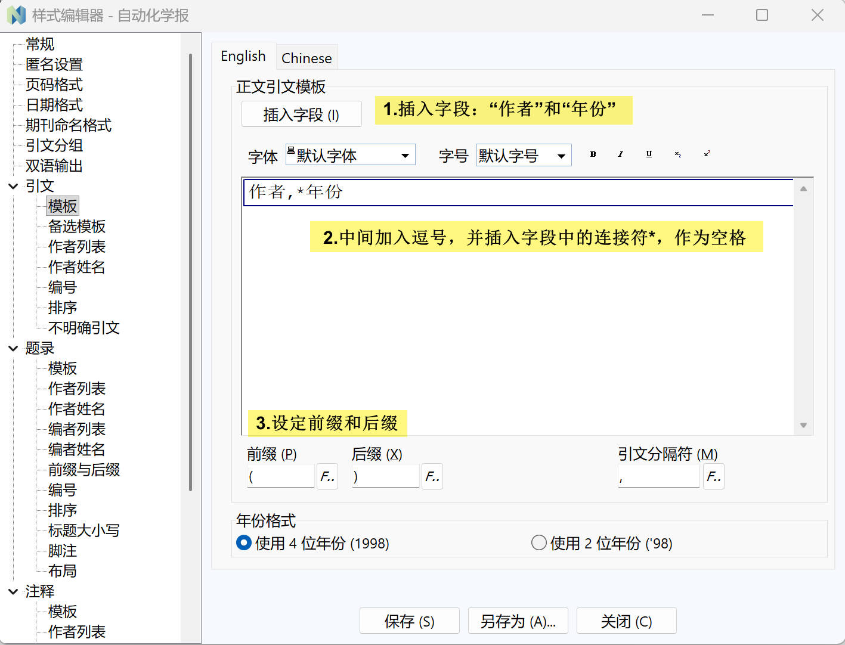Screen dimensions: 845x645
Task: Open the font settings for 后缀
Action: click(x=432, y=476)
